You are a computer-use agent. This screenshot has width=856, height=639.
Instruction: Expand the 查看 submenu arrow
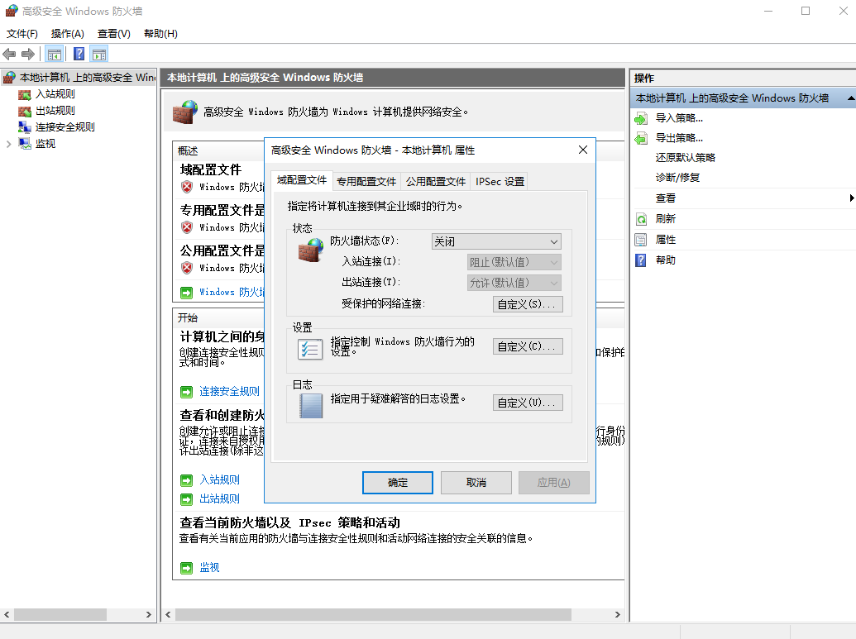(851, 198)
